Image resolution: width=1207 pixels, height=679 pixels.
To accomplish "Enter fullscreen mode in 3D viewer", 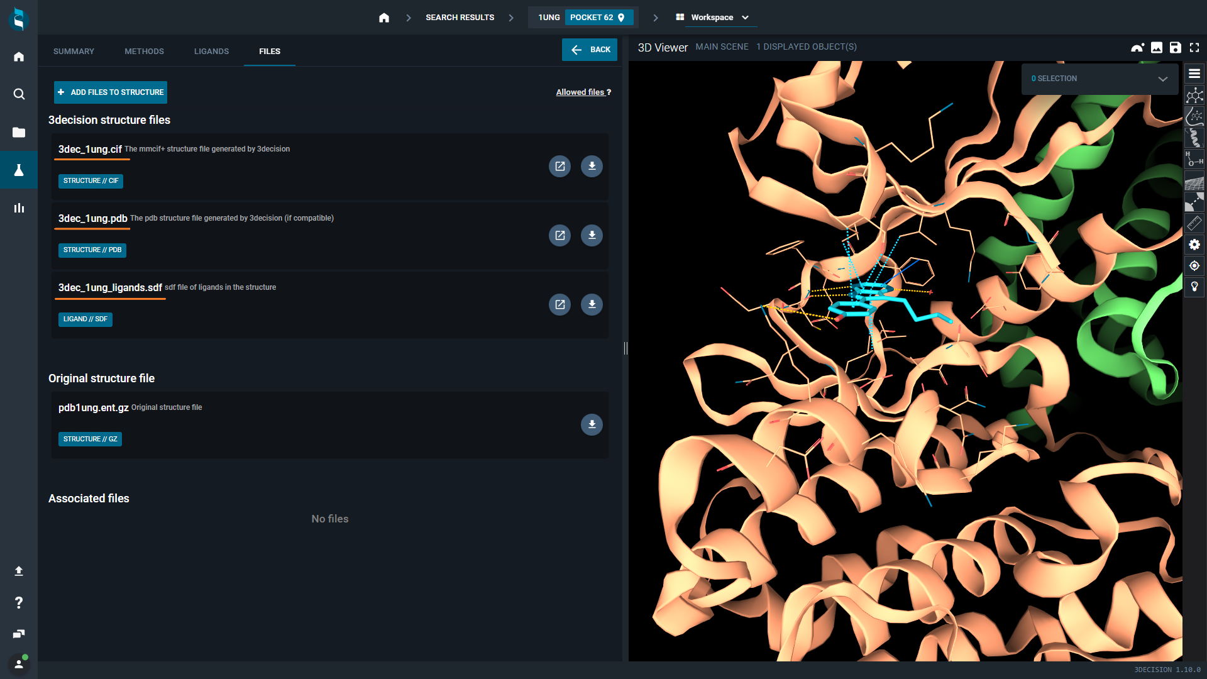I will tap(1194, 48).
